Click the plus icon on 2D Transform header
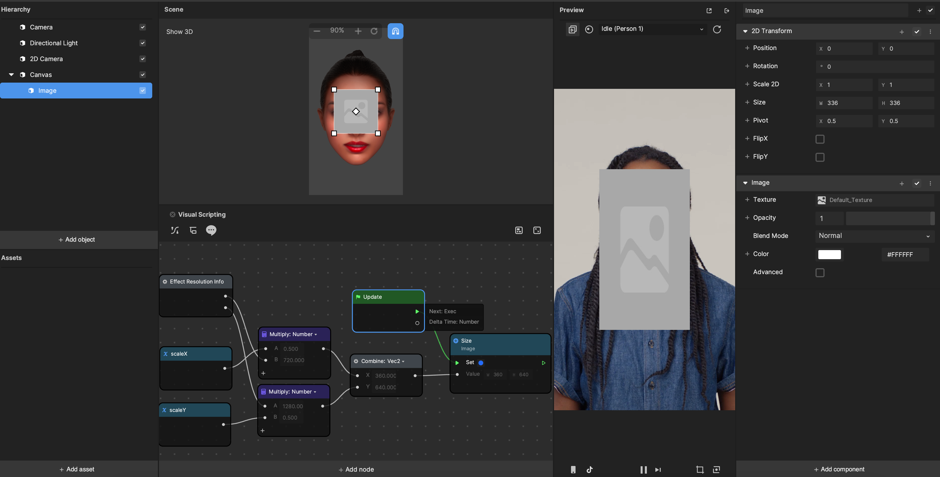The height and width of the screenshot is (477, 940). (902, 32)
